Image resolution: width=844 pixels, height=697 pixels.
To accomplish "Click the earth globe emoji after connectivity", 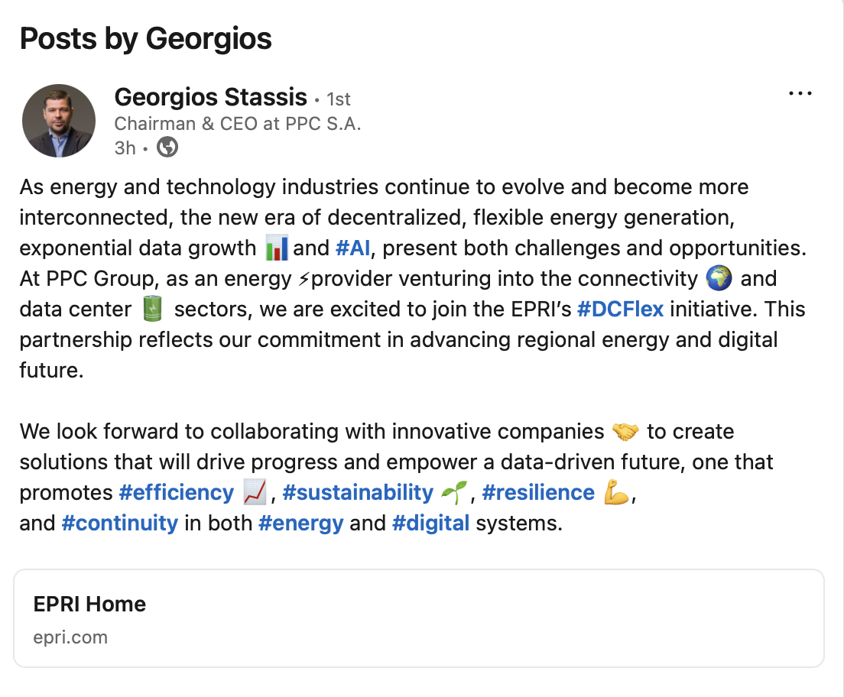I will (x=719, y=278).
